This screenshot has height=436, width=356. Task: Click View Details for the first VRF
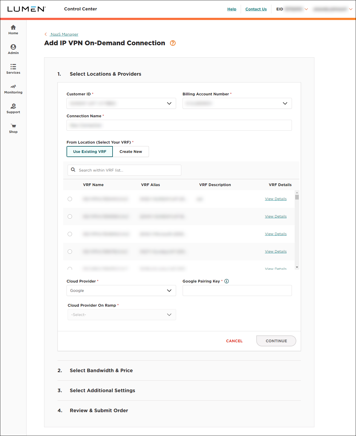(276, 199)
